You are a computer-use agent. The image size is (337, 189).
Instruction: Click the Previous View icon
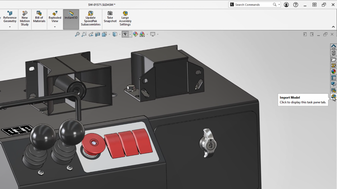(x=91, y=34)
